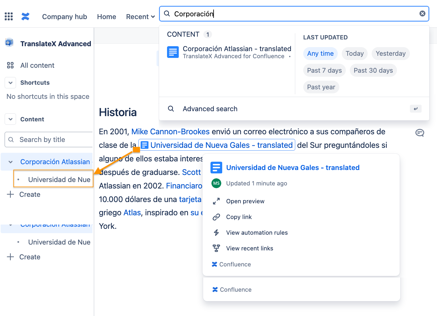The image size is (437, 316).
Task: Click the Confluence logo in the header
Action: click(25, 16)
